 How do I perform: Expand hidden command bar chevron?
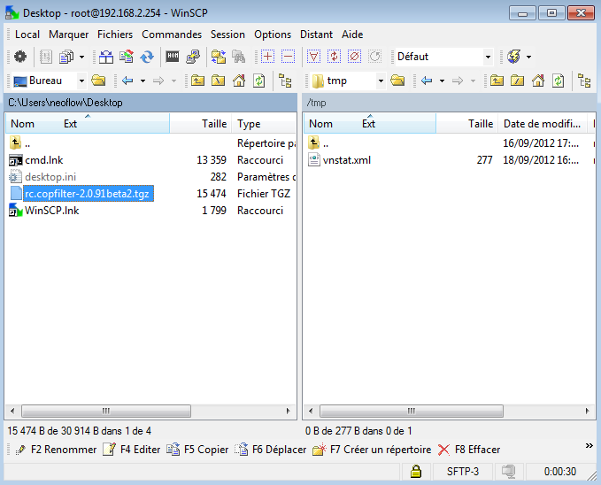coord(589,445)
